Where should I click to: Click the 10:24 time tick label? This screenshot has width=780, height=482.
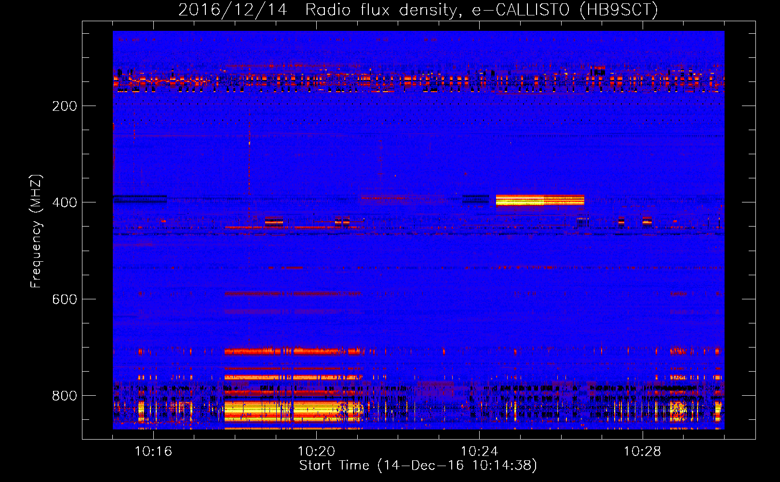tap(479, 452)
